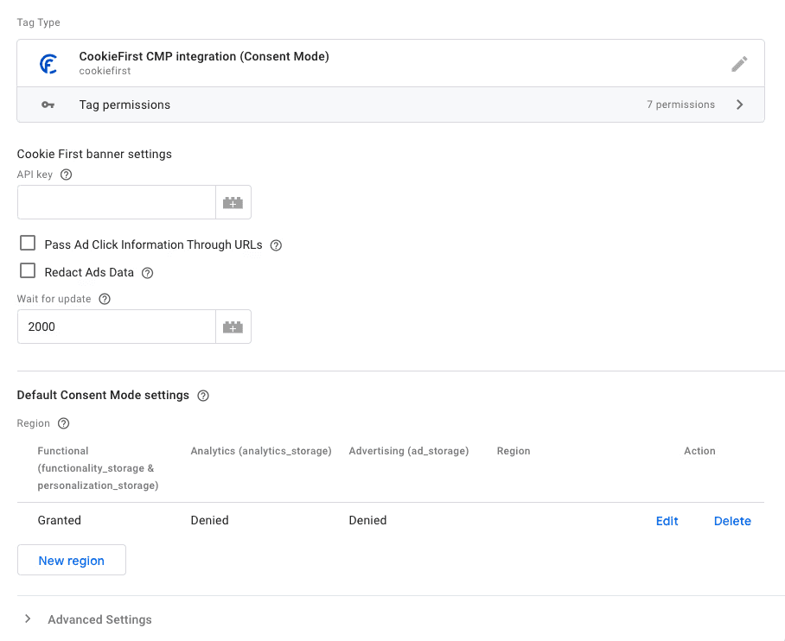The width and height of the screenshot is (785, 641).
Task: Click help icon for Pass Ad Click Information
Action: [277, 245]
